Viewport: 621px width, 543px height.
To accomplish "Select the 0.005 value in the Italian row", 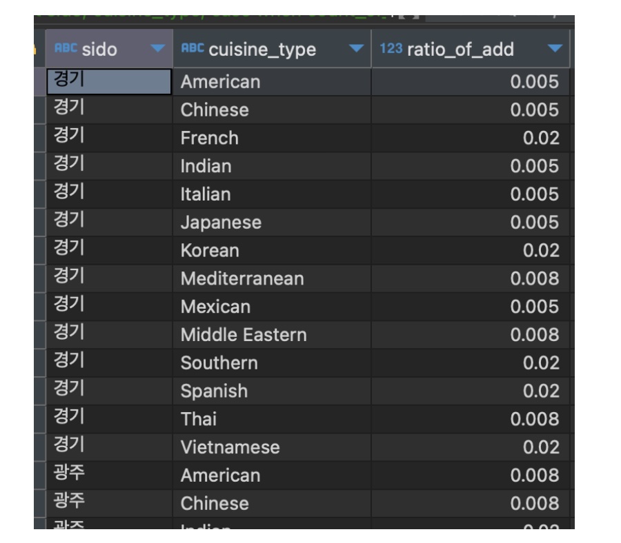I will coord(471,194).
